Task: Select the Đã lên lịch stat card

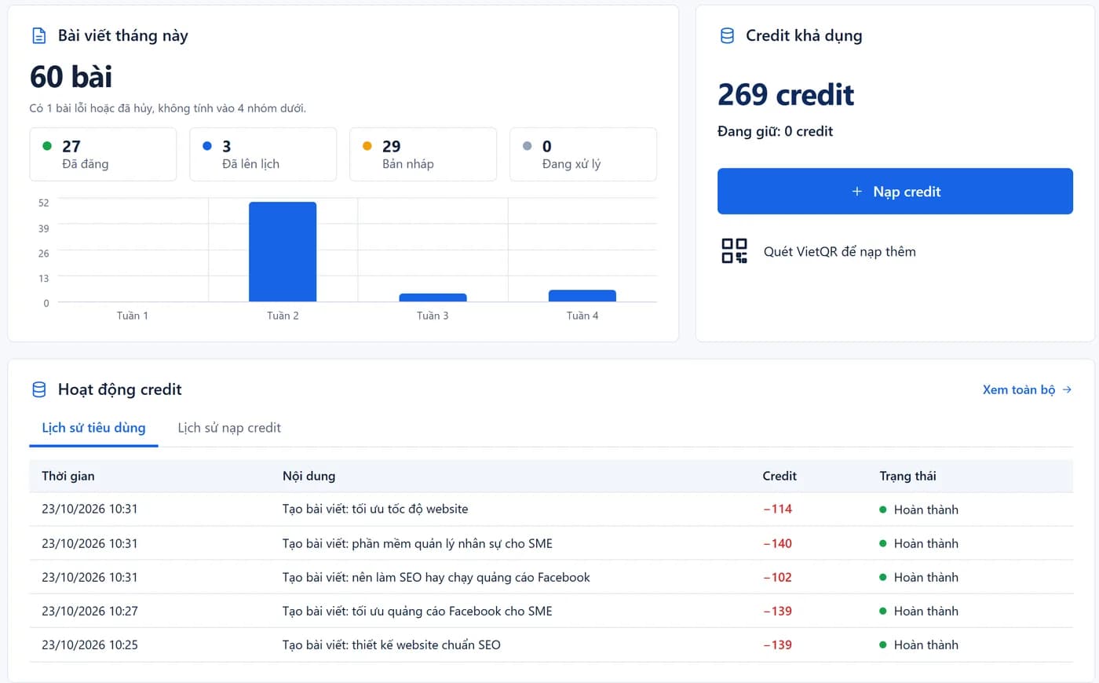Action: 263,155
